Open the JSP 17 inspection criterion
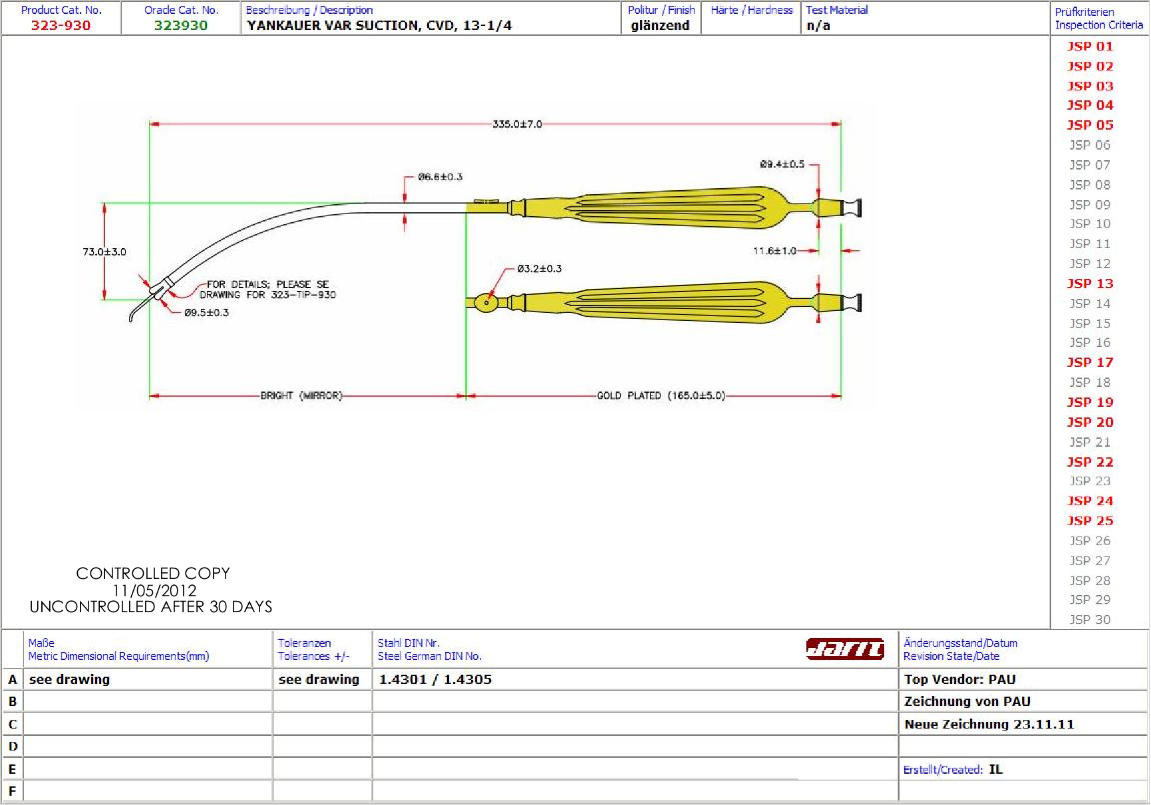Viewport: 1151px width, 805px height. [1090, 362]
